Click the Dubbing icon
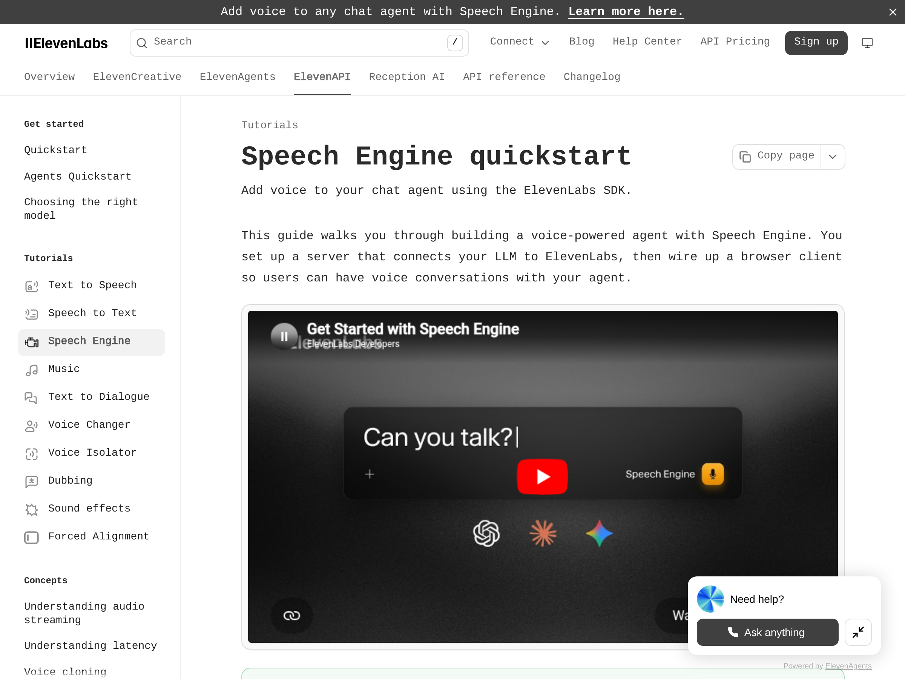The height and width of the screenshot is (679, 905). click(32, 482)
